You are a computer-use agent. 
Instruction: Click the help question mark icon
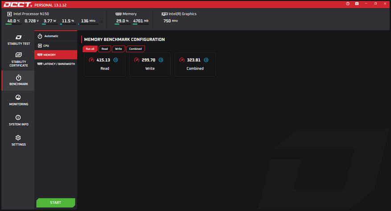[348, 4]
